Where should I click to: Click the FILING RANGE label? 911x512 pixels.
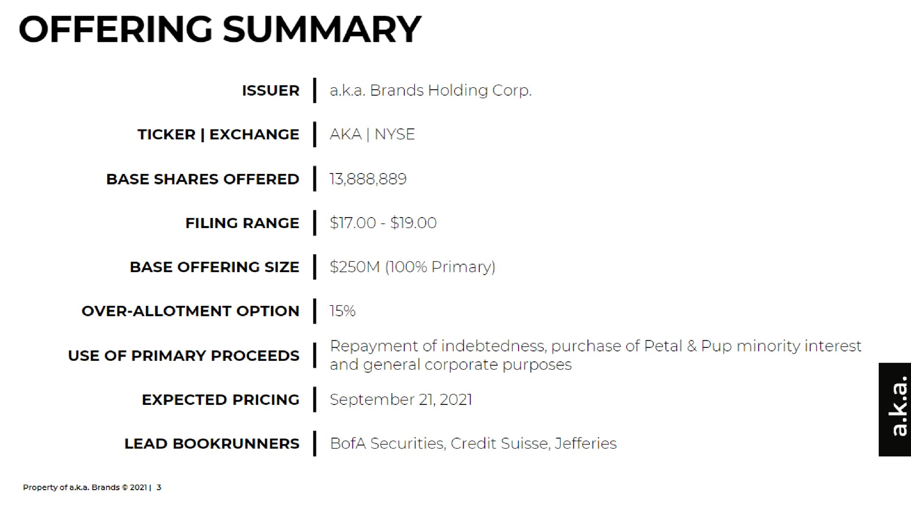242,223
